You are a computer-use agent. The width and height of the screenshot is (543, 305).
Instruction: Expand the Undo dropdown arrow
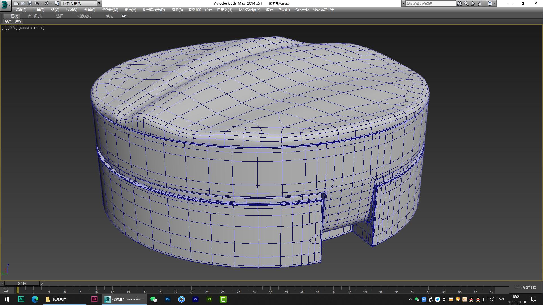click(x=42, y=3)
